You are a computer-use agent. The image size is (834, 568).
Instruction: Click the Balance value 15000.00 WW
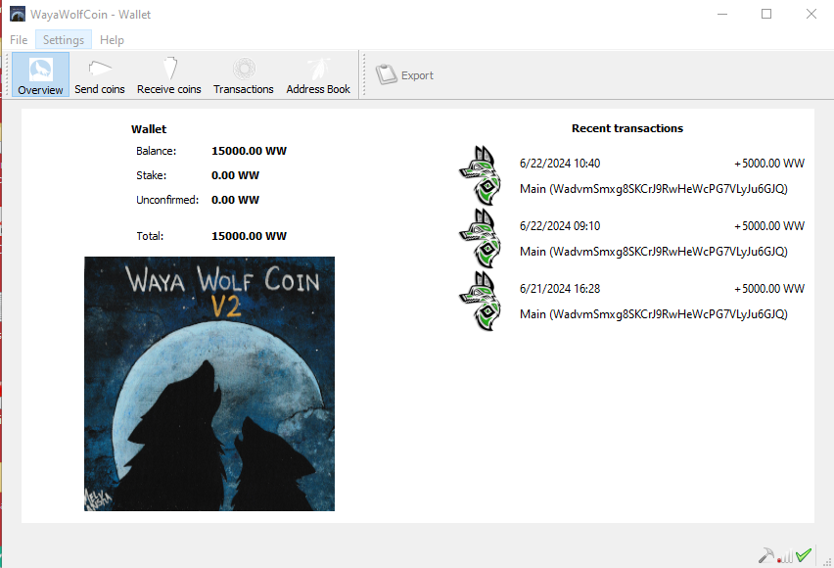tap(249, 151)
